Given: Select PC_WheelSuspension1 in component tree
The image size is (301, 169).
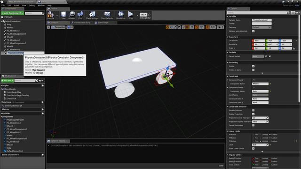Looking at the screenshot, I should click(16, 34).
